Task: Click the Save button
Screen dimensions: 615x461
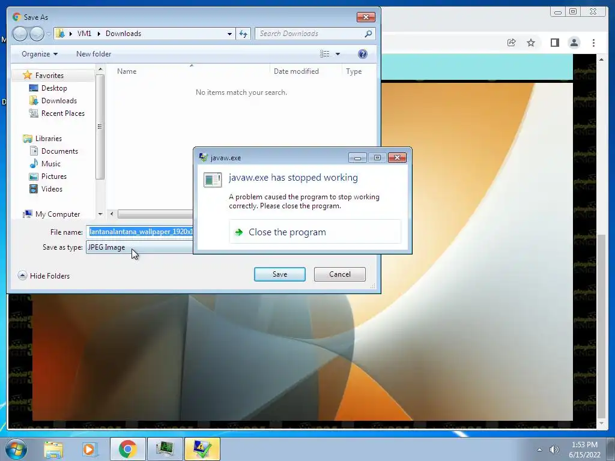Action: tap(280, 274)
